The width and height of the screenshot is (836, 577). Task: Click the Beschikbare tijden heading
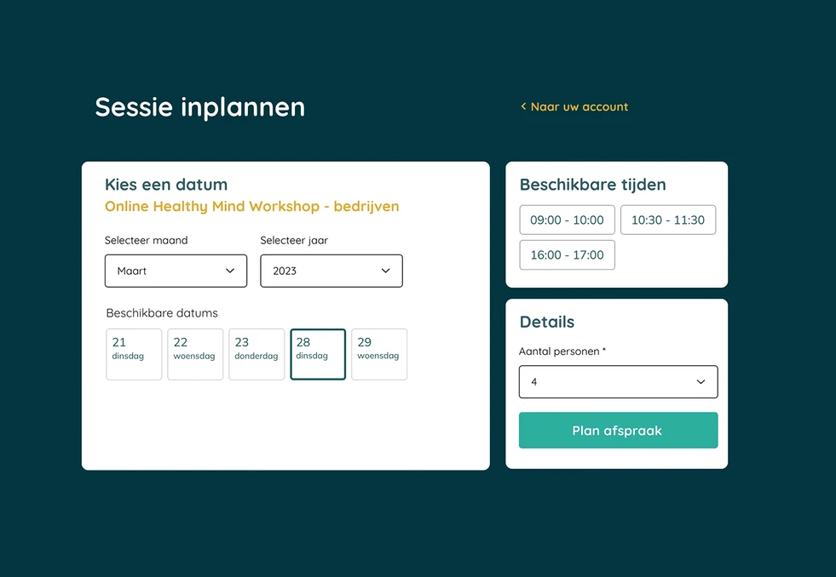coord(593,185)
